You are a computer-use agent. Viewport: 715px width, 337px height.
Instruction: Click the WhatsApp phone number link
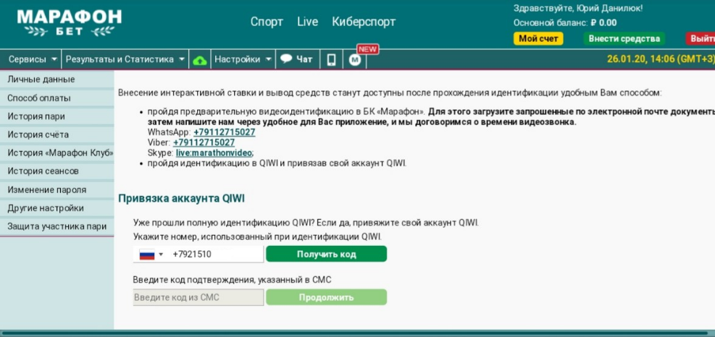pyautogui.click(x=224, y=132)
